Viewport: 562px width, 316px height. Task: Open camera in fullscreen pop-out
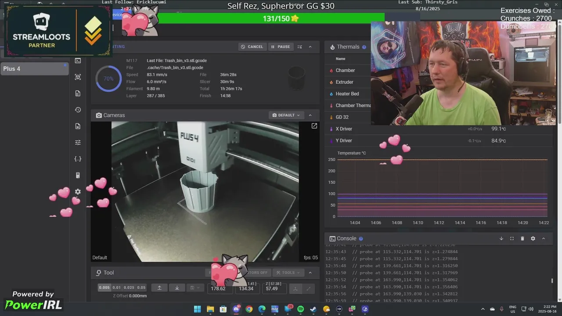(314, 126)
